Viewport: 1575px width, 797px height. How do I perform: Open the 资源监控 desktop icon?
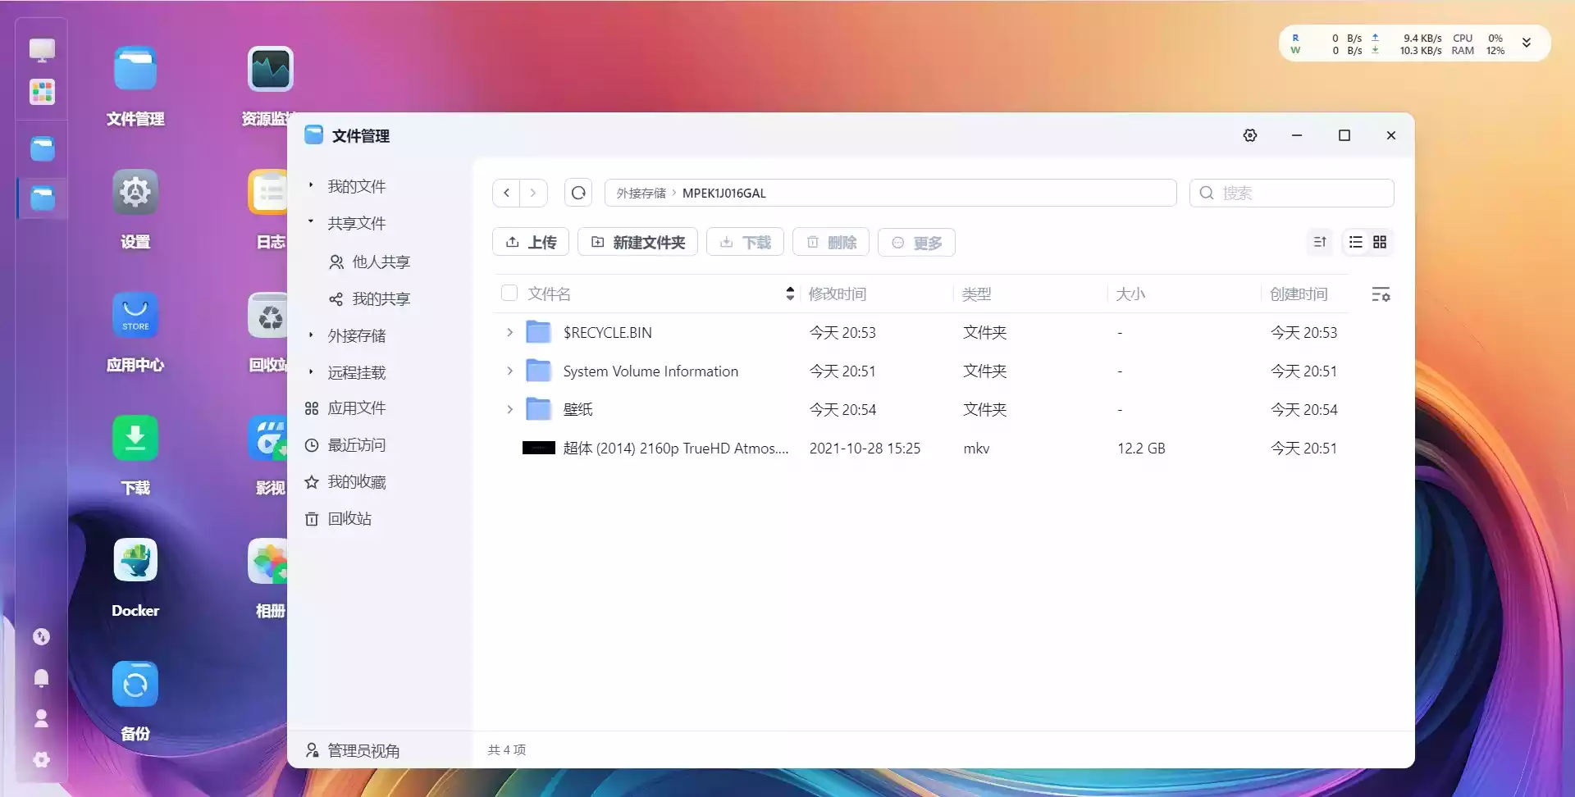point(270,71)
